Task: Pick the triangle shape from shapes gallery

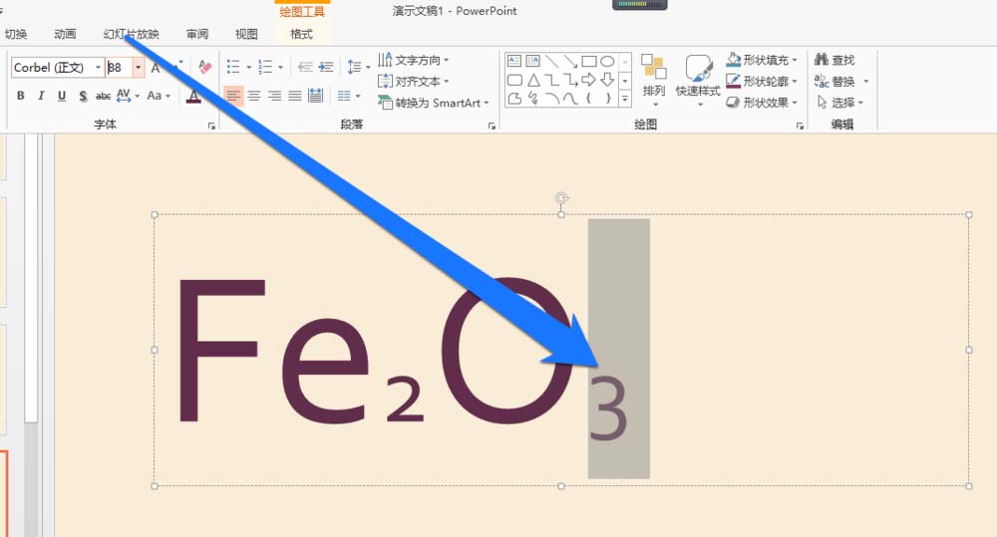Action: pos(533,80)
